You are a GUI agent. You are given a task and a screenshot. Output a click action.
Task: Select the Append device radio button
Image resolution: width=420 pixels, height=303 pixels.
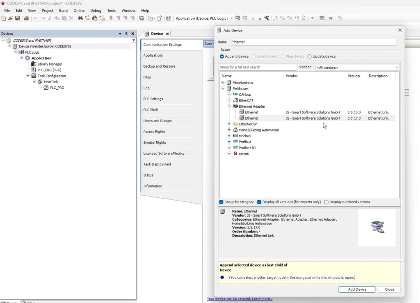222,57
